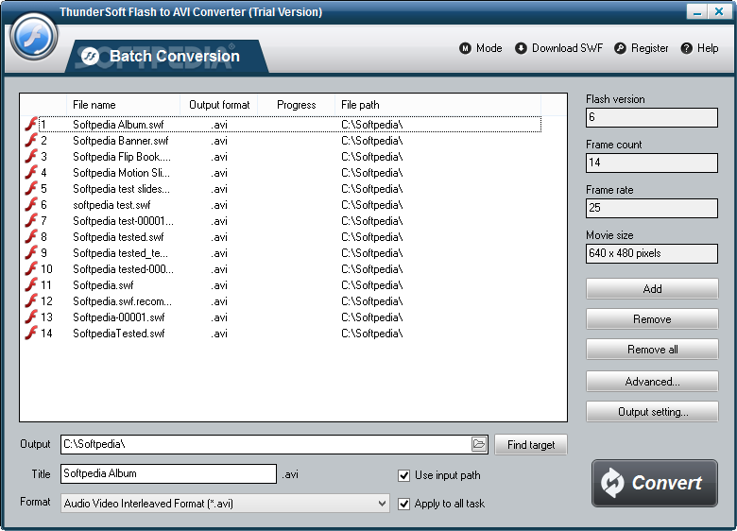Click the Flash icon of row 9

(31, 253)
